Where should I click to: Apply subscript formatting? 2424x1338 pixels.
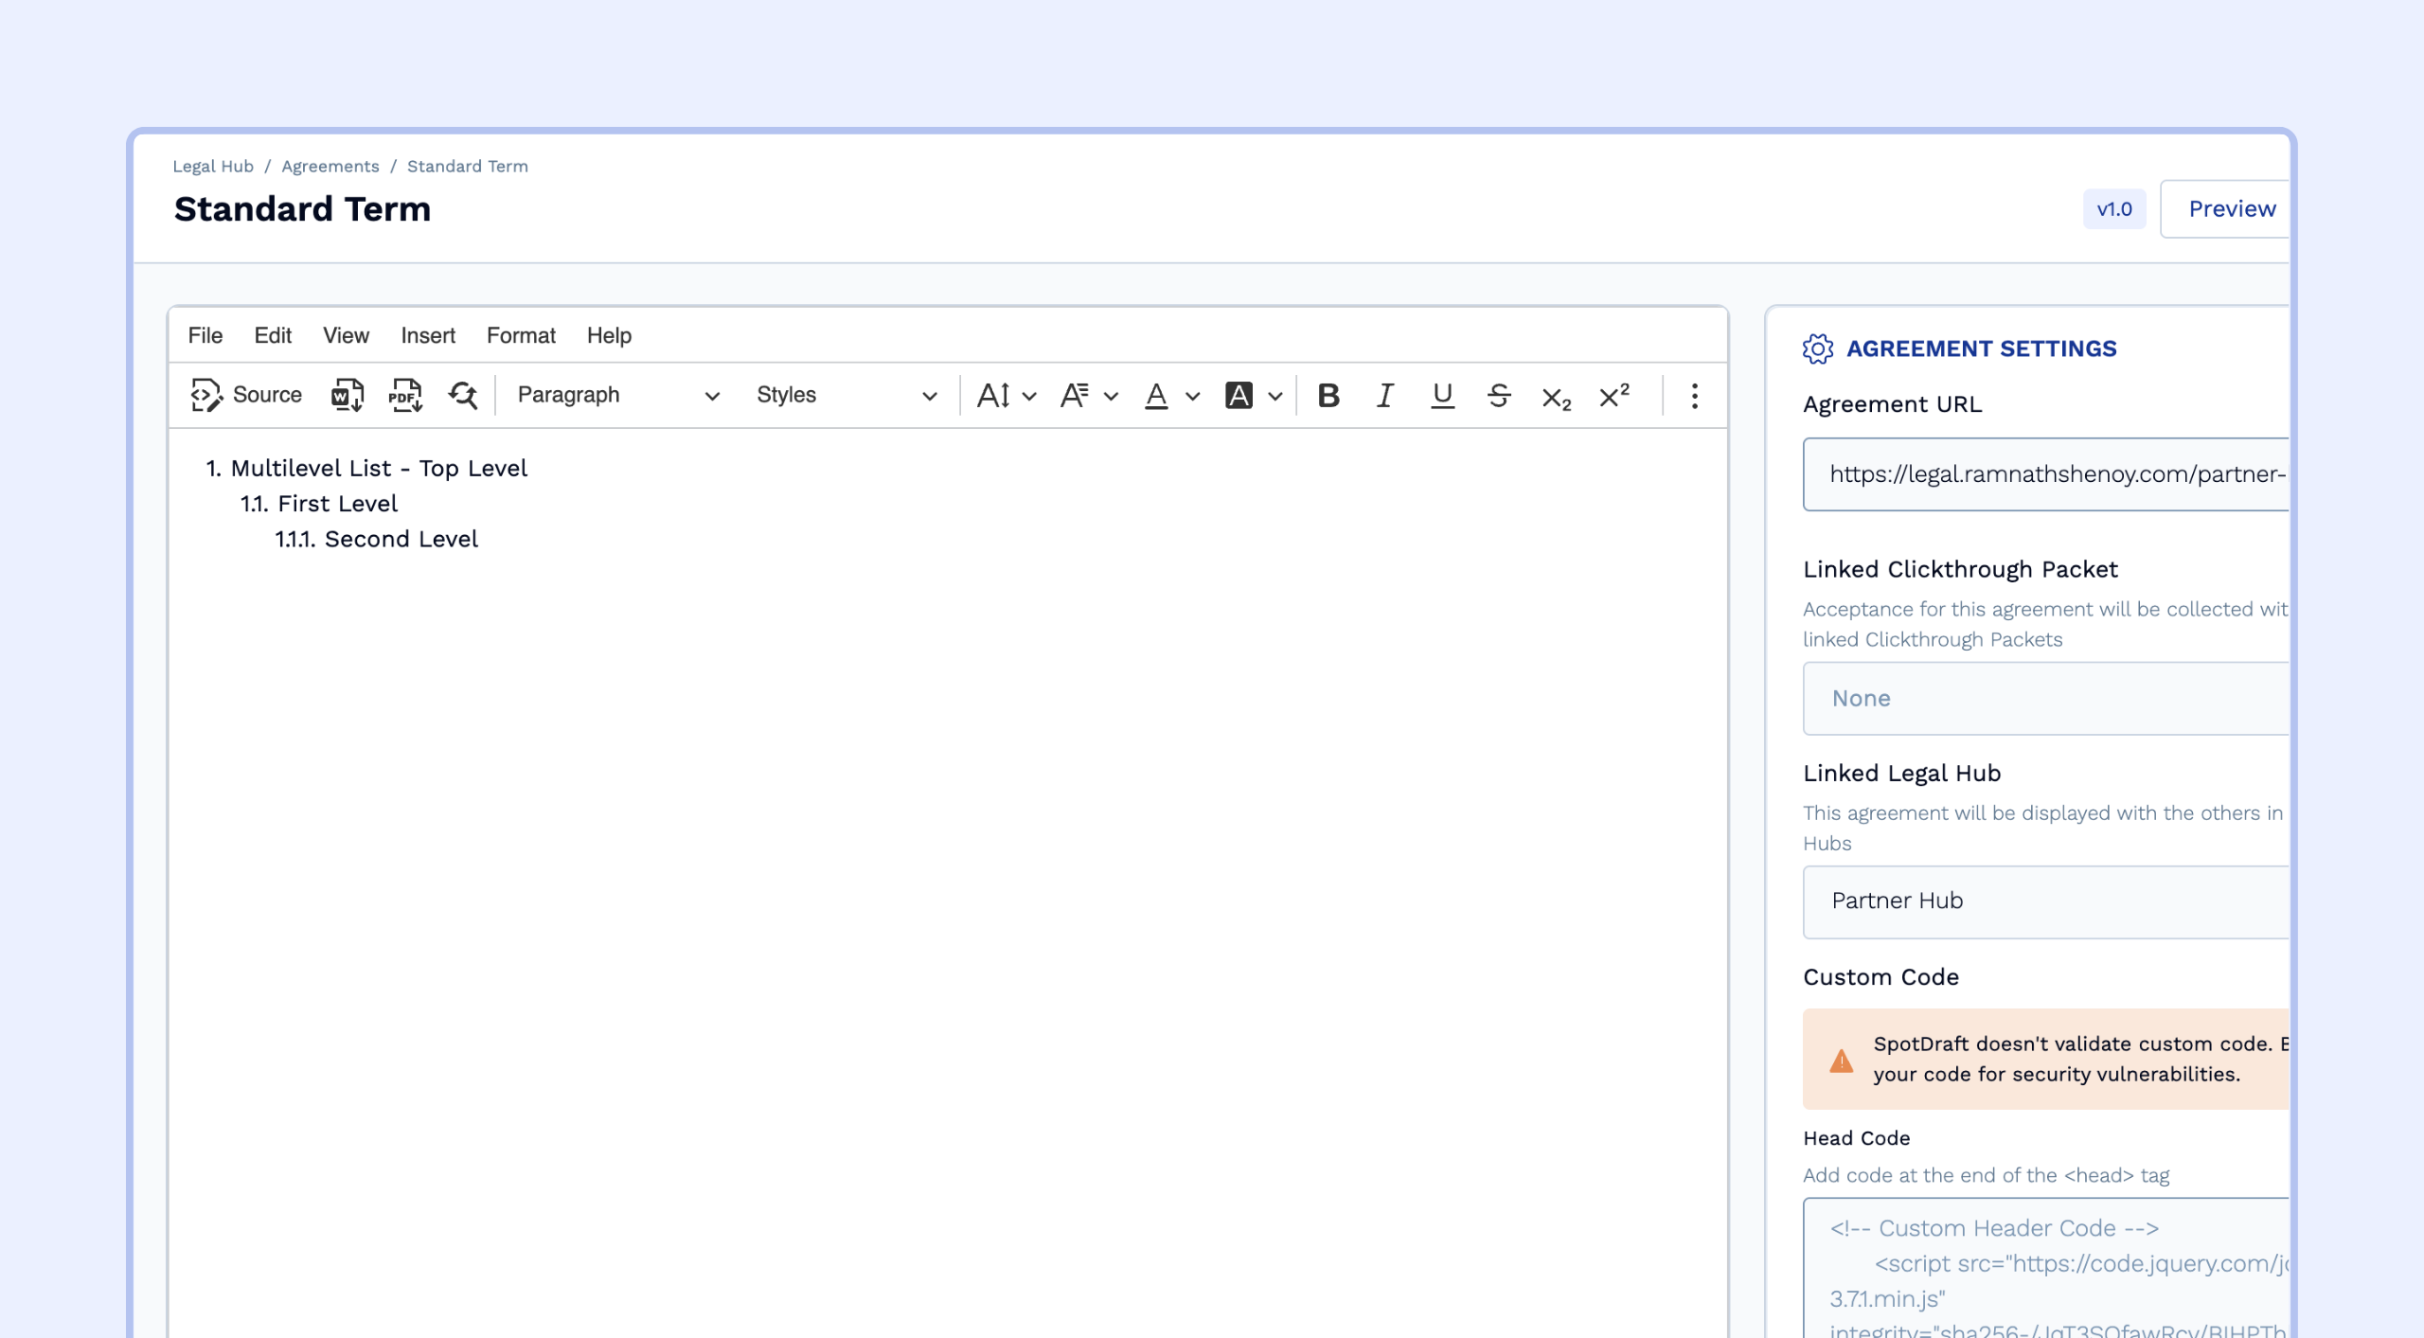pyautogui.click(x=1556, y=397)
